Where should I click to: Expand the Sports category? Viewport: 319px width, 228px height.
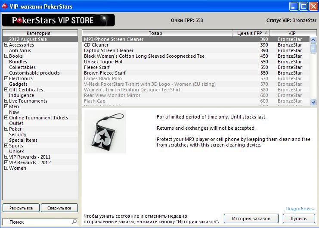[x=6, y=146]
